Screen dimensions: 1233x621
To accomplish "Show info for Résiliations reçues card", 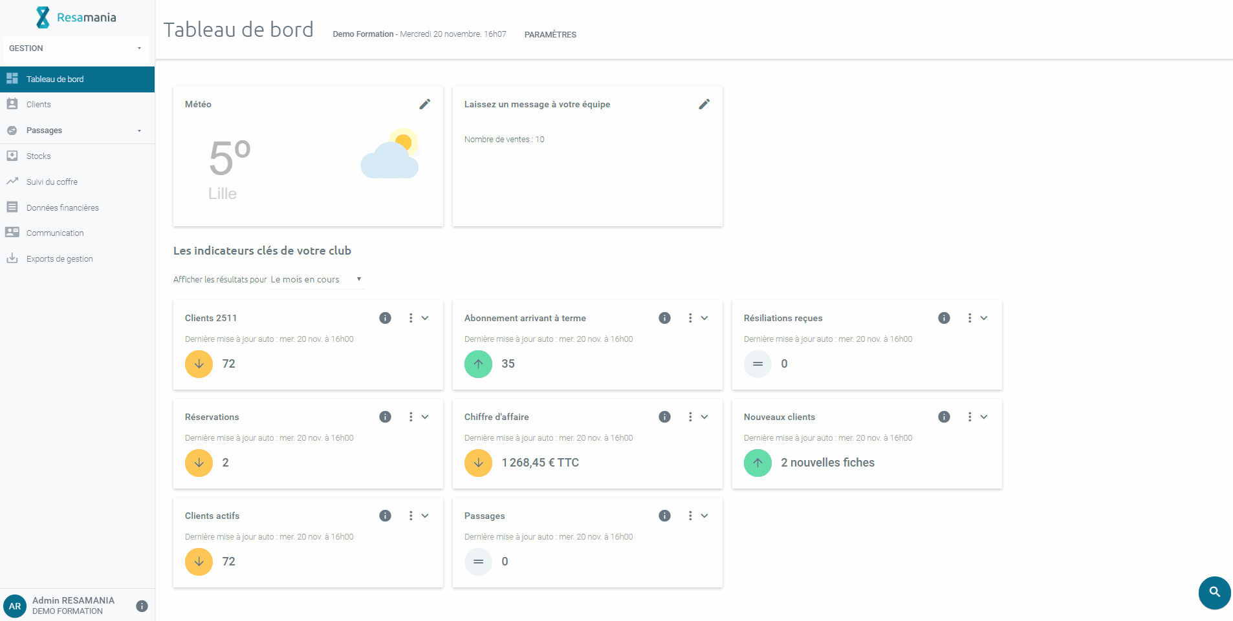I will (x=944, y=318).
